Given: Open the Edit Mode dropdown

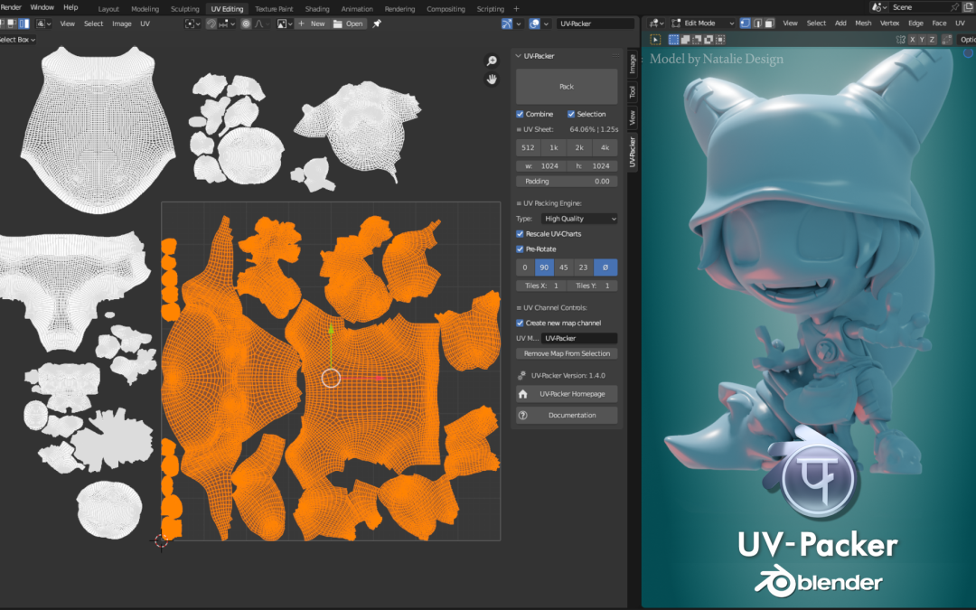Looking at the screenshot, I should pyautogui.click(x=703, y=23).
